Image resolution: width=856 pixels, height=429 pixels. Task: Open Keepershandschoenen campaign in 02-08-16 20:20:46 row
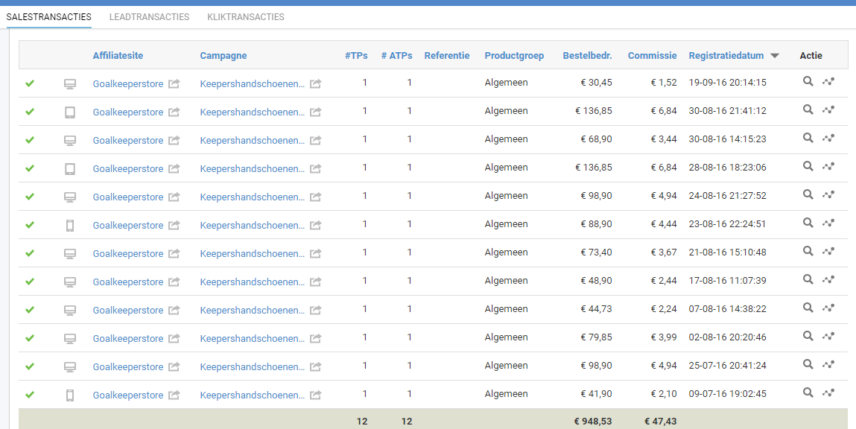(253, 339)
